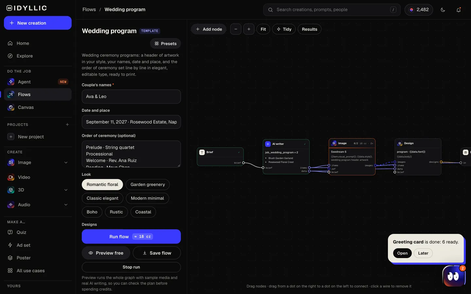The height and width of the screenshot is (294, 471).
Task: Go to Home in sidebar
Action: click(38, 43)
